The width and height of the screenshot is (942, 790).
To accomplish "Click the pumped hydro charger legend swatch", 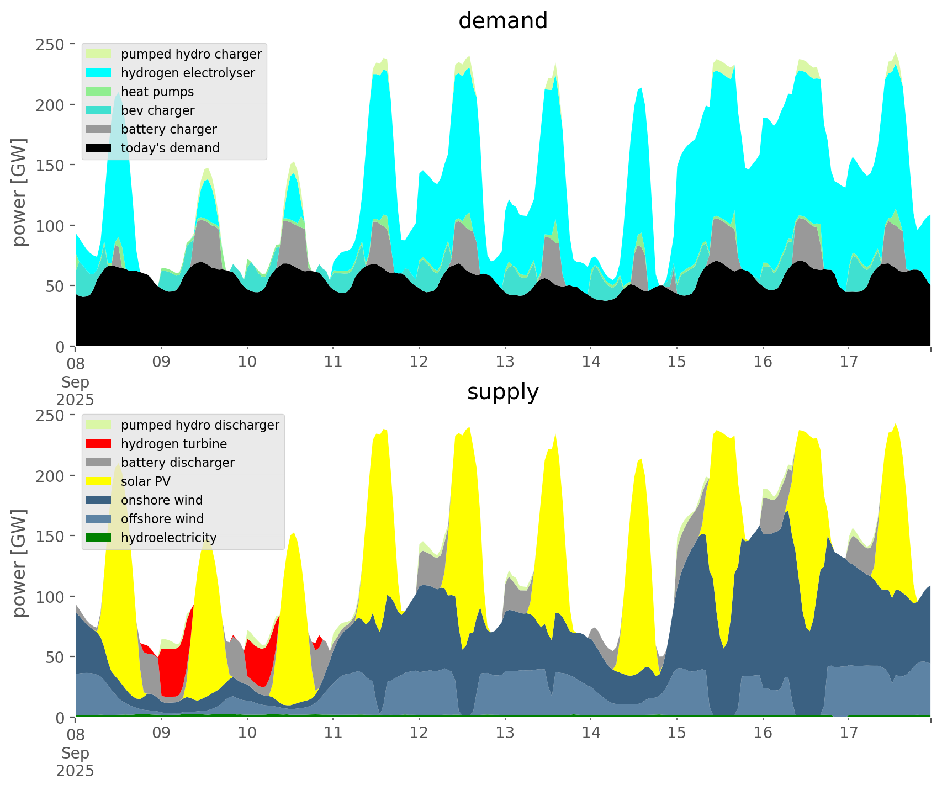I will (x=99, y=54).
